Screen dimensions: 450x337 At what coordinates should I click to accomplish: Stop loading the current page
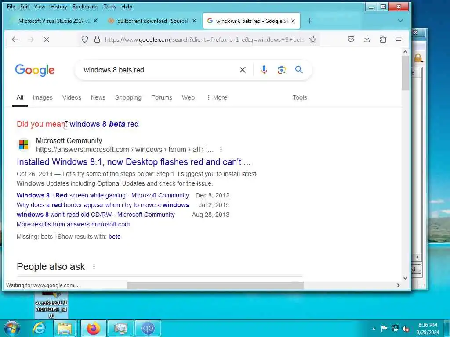click(47, 39)
